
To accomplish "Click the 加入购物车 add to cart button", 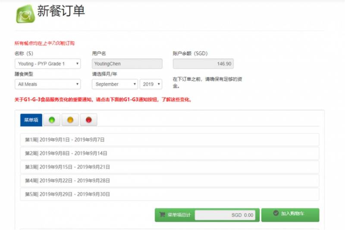I will tap(290, 214).
